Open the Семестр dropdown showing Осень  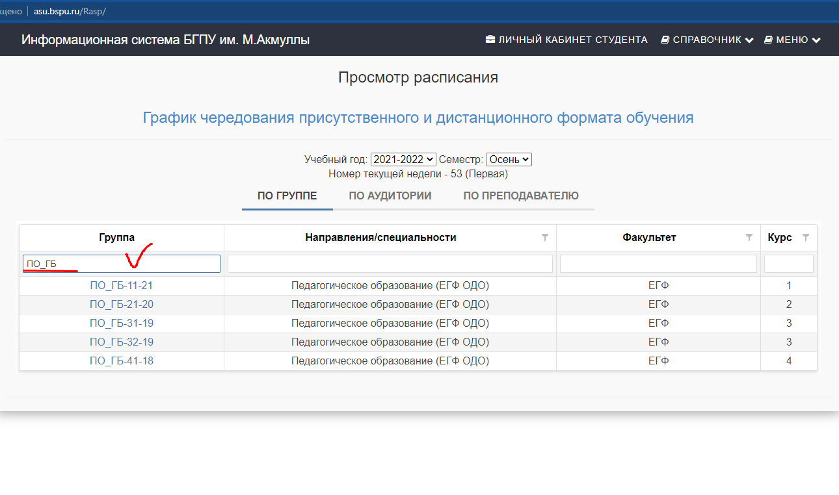(x=509, y=159)
